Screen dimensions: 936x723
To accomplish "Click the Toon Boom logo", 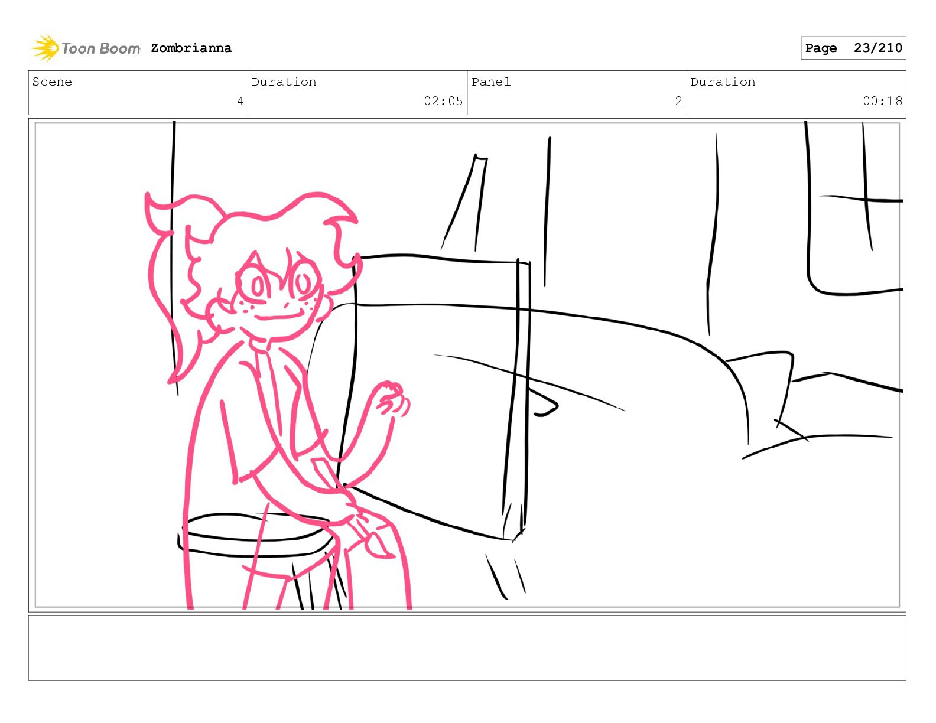I will point(86,48).
